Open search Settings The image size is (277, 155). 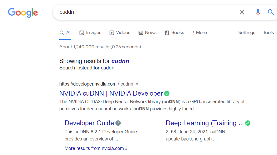(247, 32)
